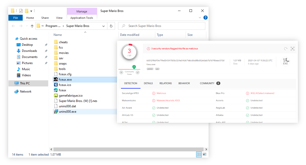The width and height of the screenshot is (306, 165).
Task: Click the upx tag label
Action: (157, 69)
